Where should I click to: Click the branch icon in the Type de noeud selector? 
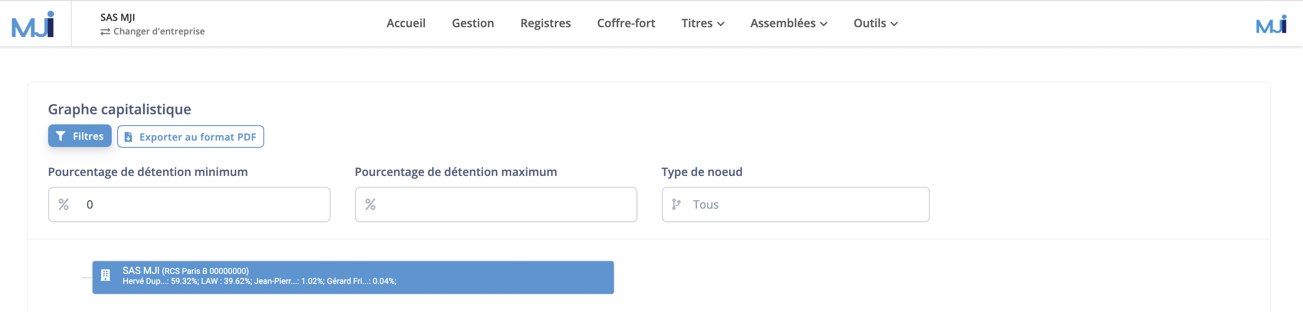coord(676,204)
